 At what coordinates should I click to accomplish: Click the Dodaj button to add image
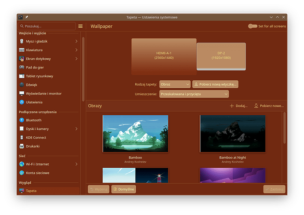pos(239,106)
